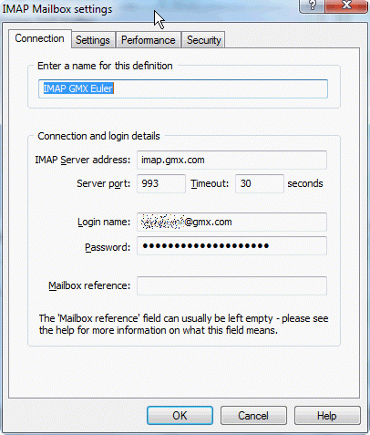Screen dimensions: 370x435
Task: Go to the Security tab
Action: [x=203, y=40]
